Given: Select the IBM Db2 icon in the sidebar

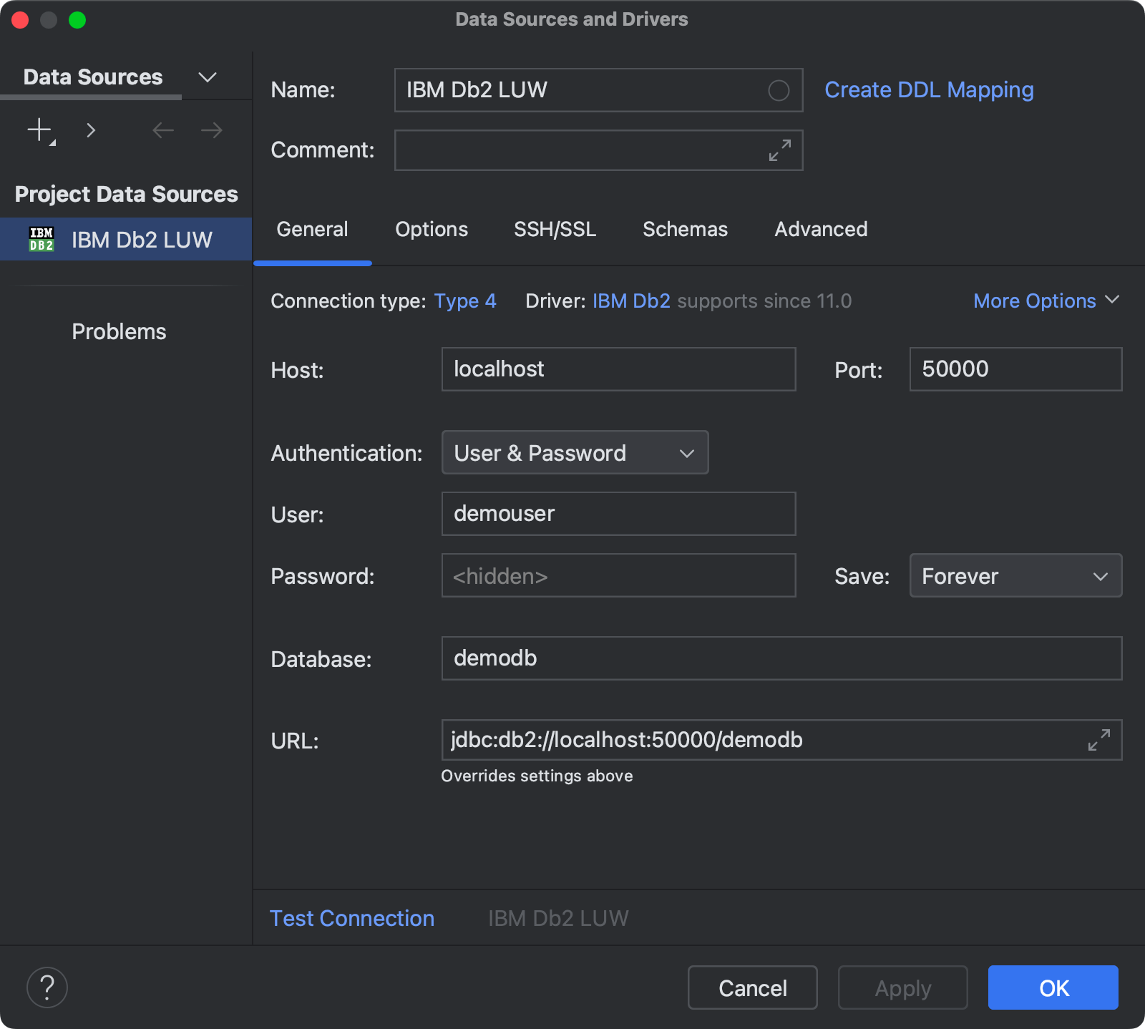Looking at the screenshot, I should pyautogui.click(x=42, y=239).
